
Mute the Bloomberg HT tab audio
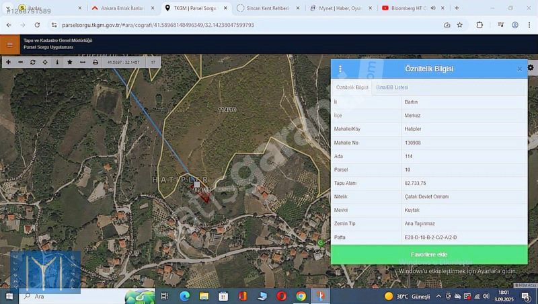pos(433,8)
